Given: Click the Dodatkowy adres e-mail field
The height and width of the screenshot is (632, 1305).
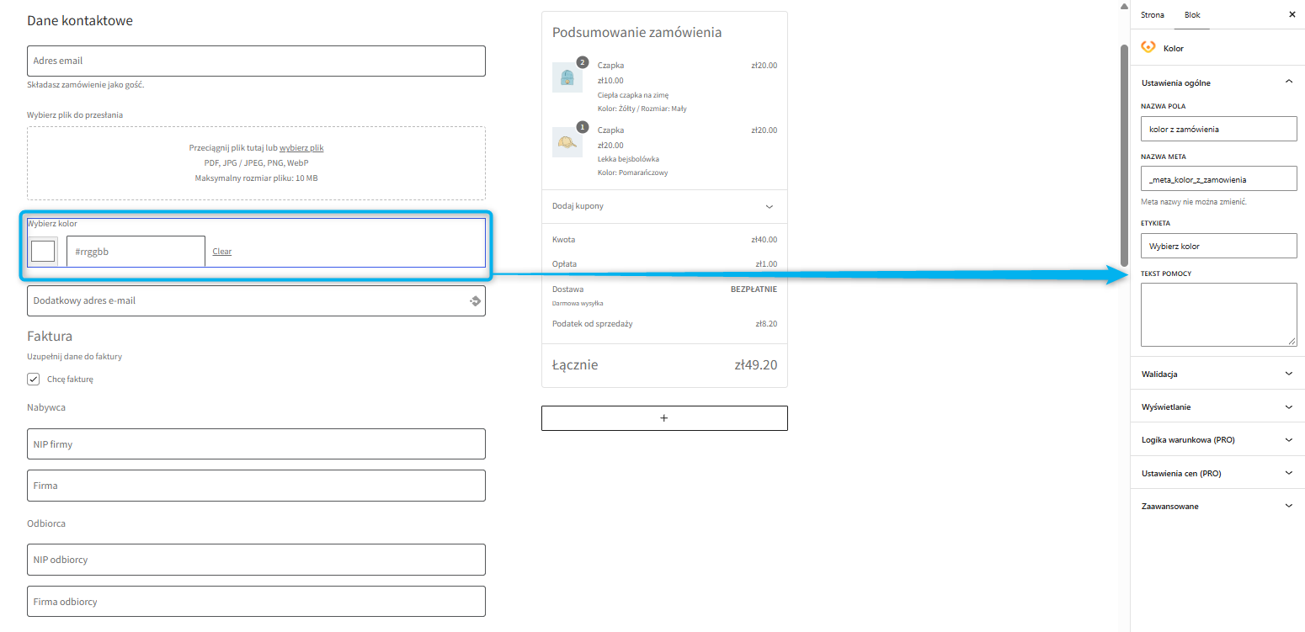Looking at the screenshot, I should point(256,300).
